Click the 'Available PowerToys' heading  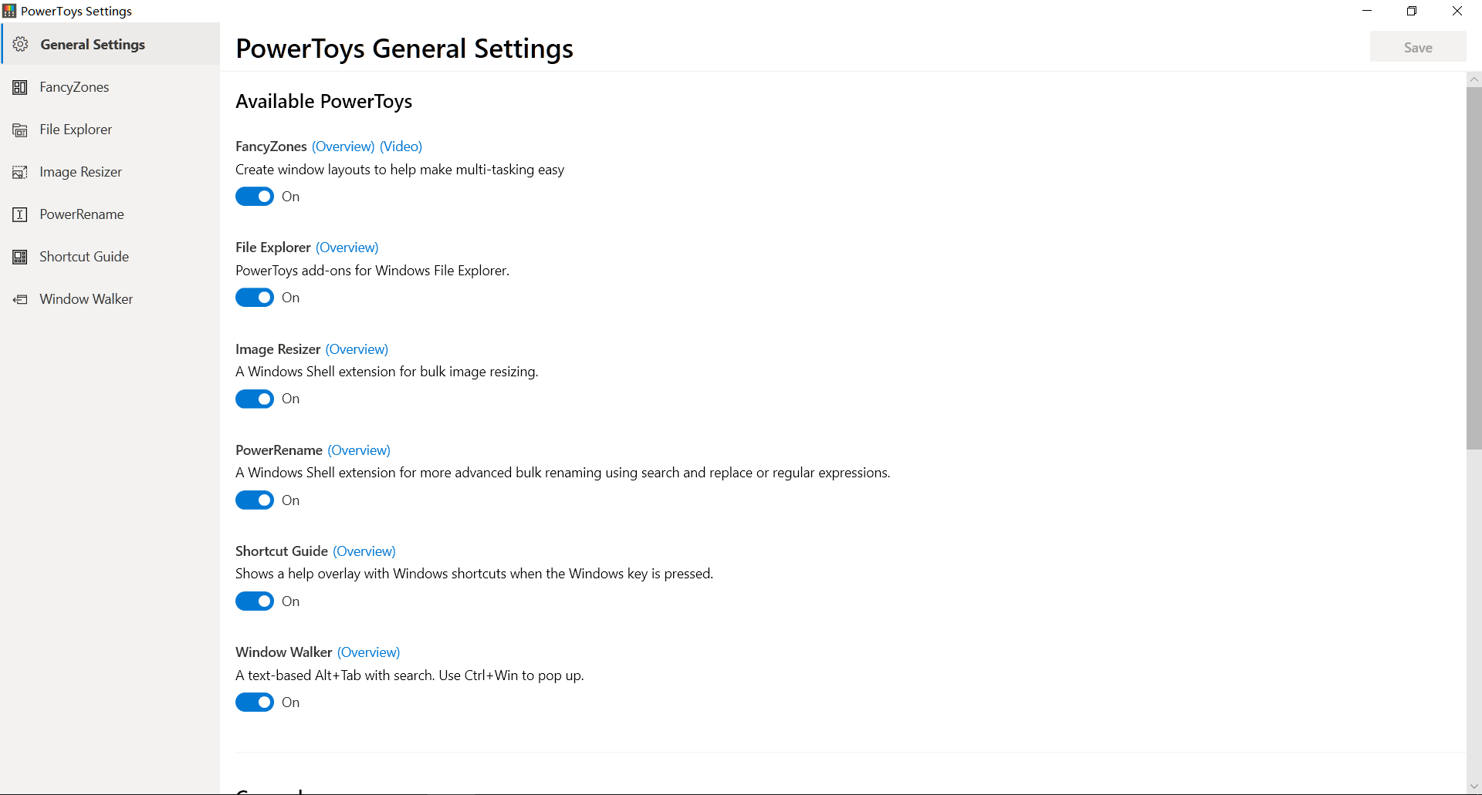point(324,102)
